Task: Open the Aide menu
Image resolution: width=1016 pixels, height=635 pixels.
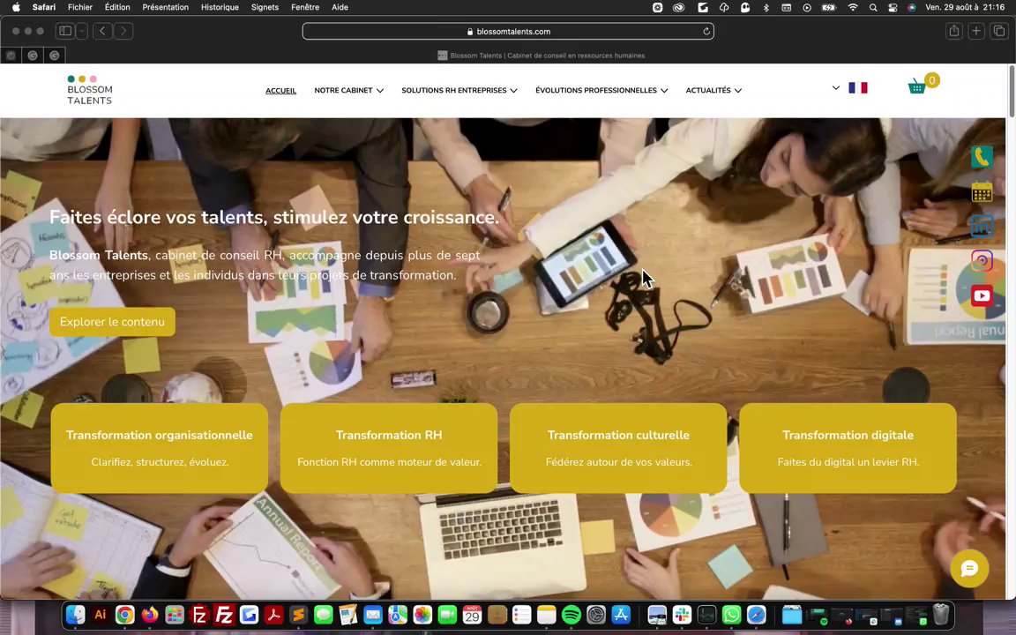Action: click(340, 7)
